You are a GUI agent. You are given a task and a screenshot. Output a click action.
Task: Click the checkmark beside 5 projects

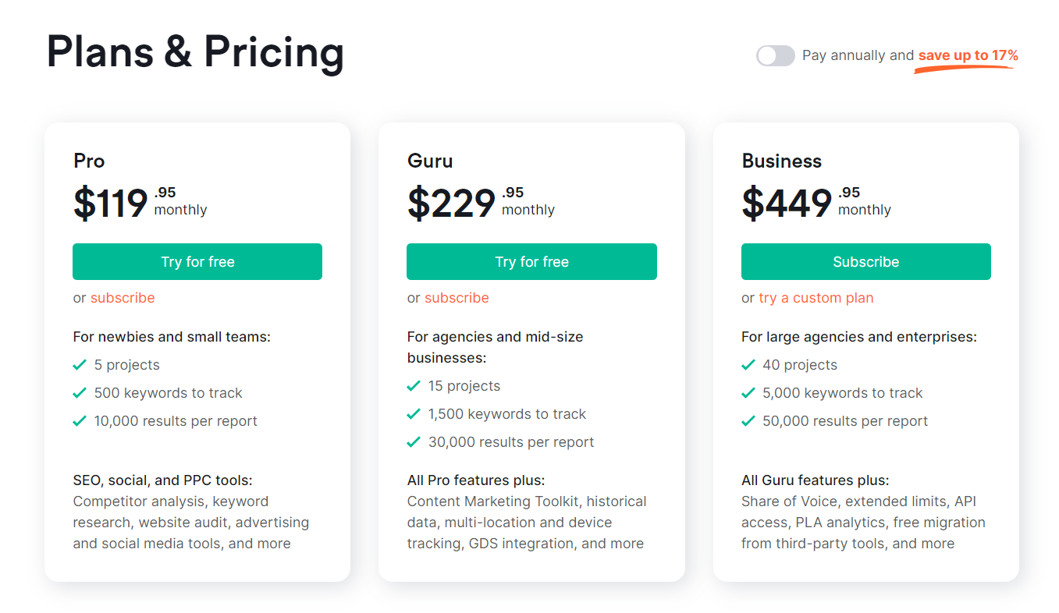point(80,365)
